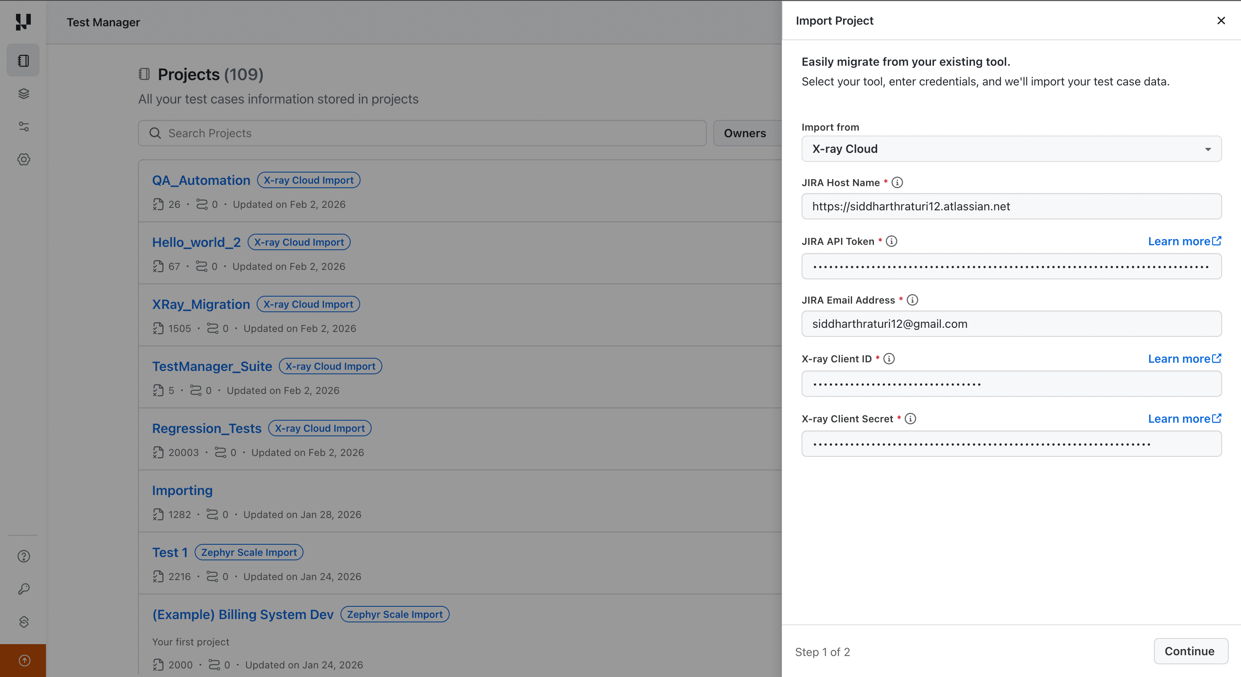This screenshot has width=1241, height=677.
Task: Click the Search Projects field
Action: click(x=422, y=134)
